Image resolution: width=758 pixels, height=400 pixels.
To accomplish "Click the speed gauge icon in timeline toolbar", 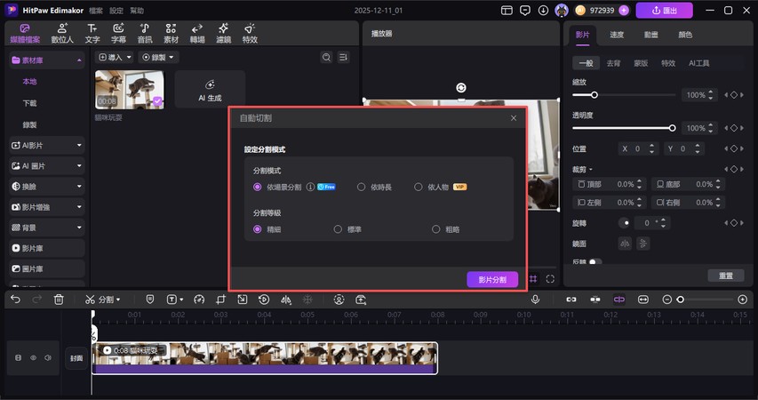I will (199, 300).
